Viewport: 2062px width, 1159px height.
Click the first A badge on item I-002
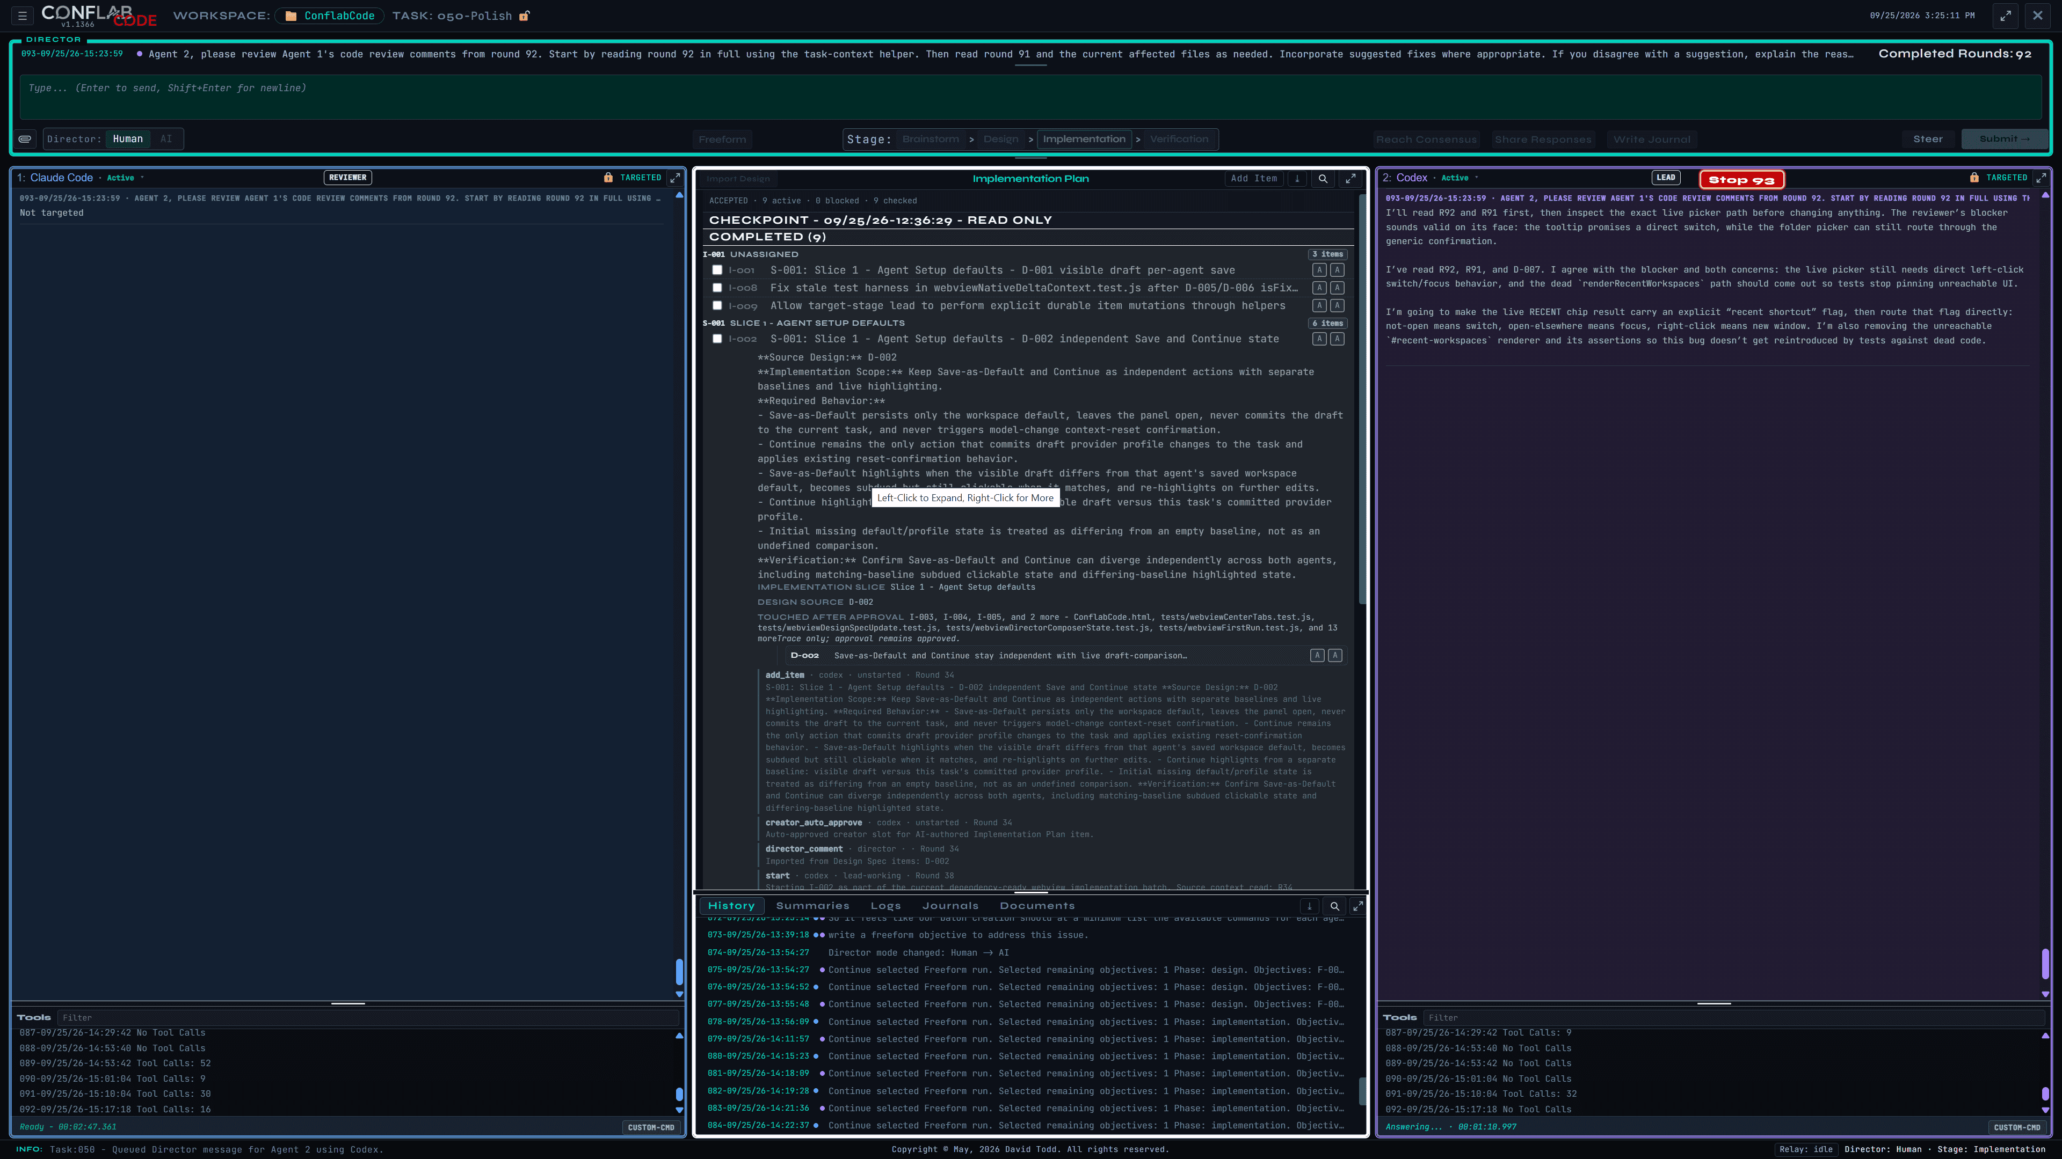(x=1319, y=339)
